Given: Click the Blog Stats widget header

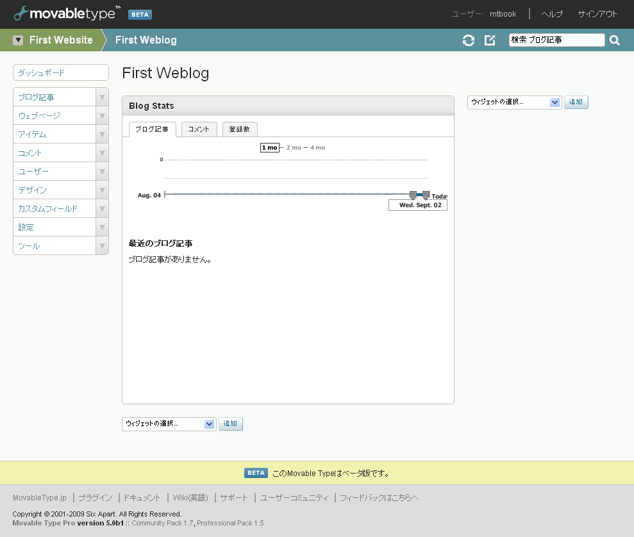Looking at the screenshot, I should tap(288, 106).
